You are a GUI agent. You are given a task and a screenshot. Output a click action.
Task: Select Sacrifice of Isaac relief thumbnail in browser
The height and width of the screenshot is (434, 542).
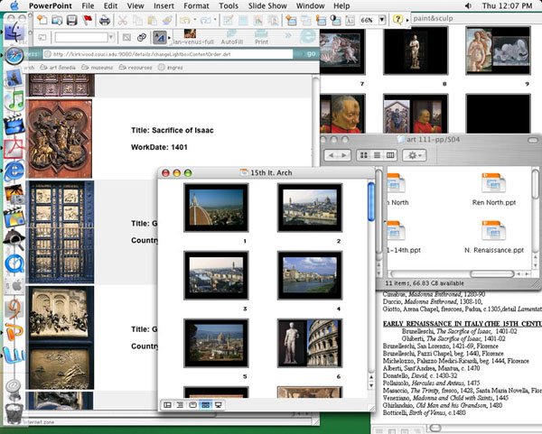pos(59,139)
